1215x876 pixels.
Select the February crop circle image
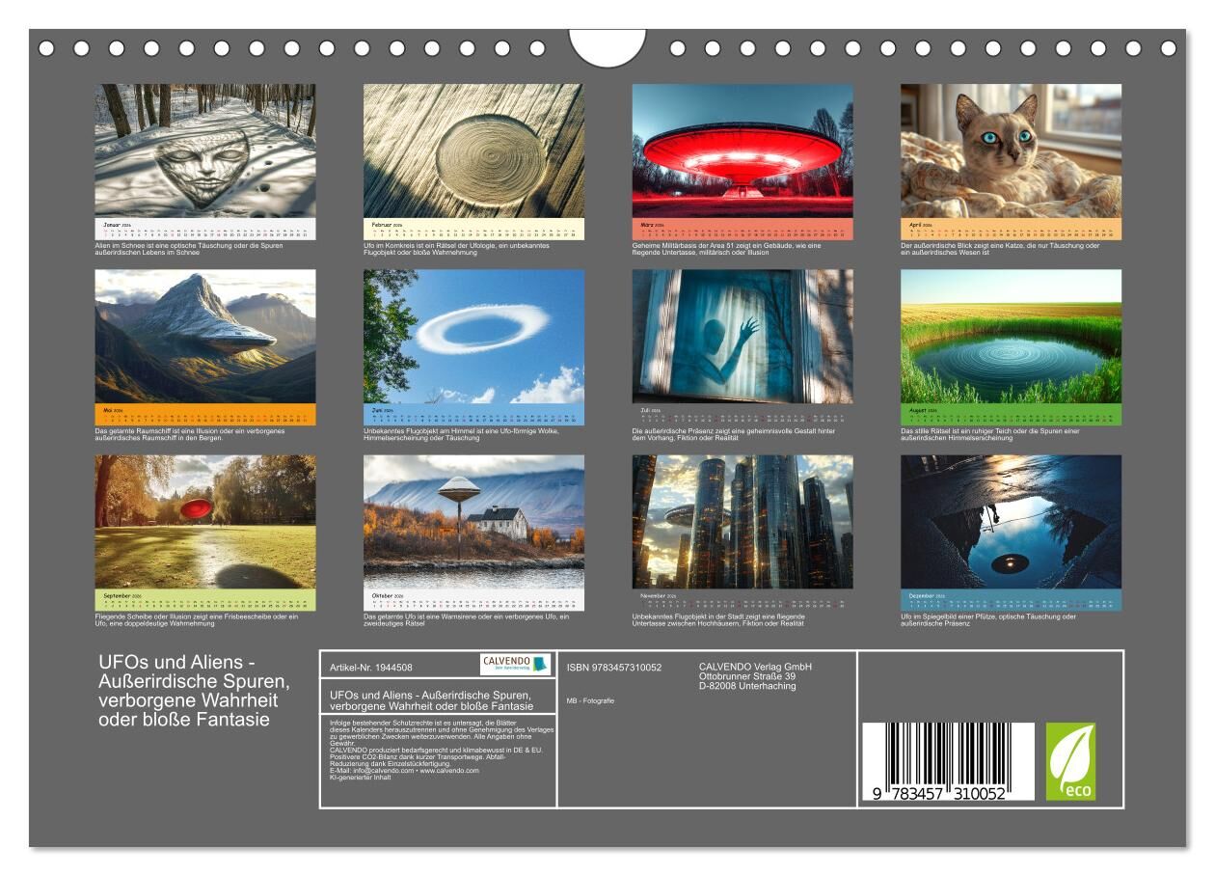click(x=473, y=151)
